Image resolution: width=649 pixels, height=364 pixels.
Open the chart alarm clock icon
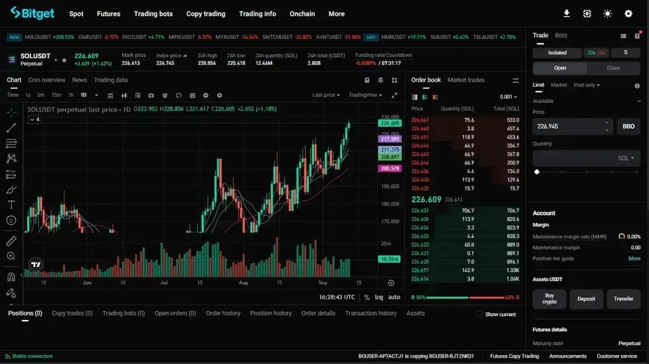(165, 95)
